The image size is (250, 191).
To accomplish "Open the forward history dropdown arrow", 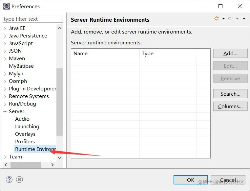I will pos(238,18).
